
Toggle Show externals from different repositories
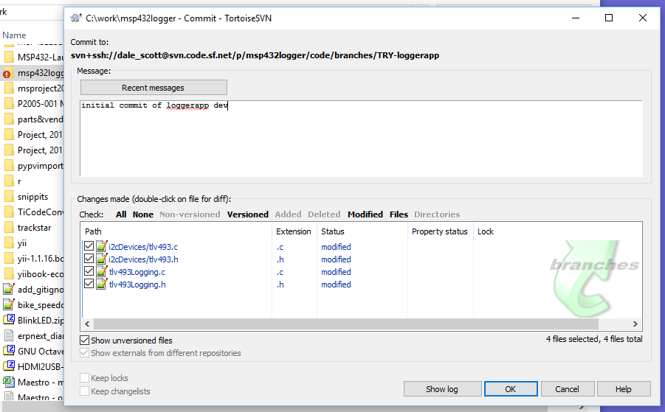point(84,353)
